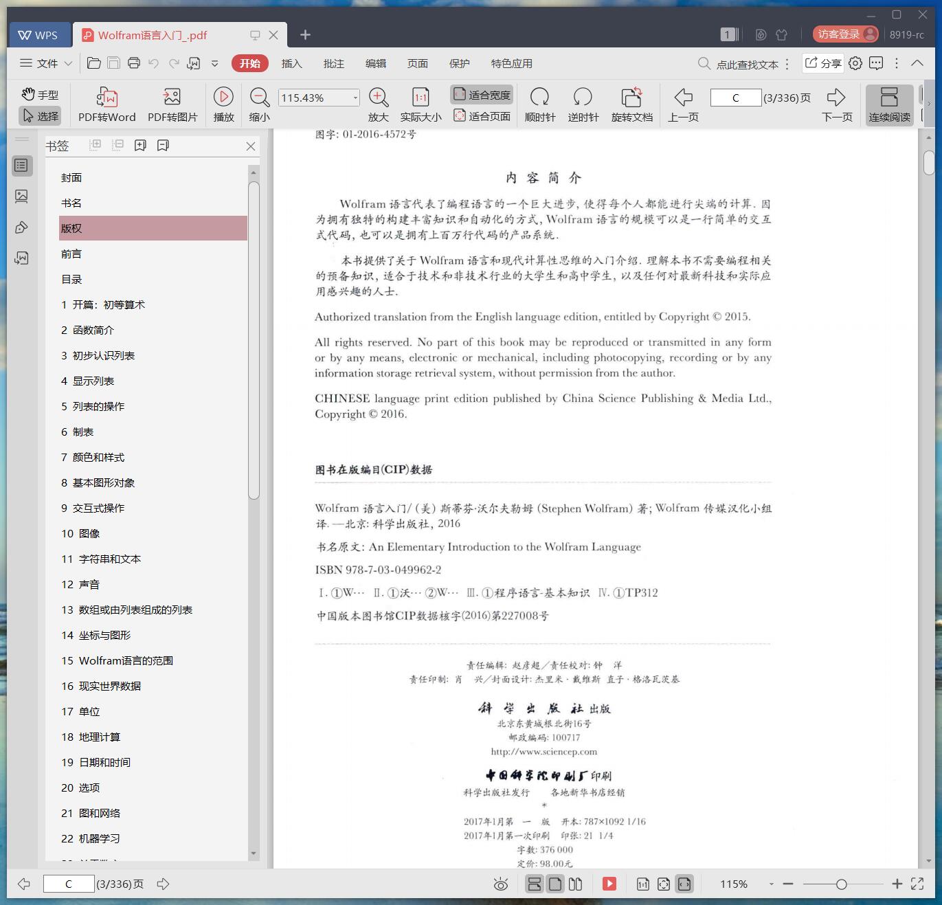The width and height of the screenshot is (942, 905).
Task: Expand 文件 menu dropdown arrow
Action: click(x=68, y=63)
